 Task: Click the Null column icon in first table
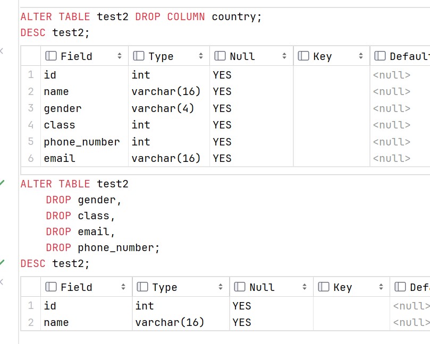(x=220, y=56)
